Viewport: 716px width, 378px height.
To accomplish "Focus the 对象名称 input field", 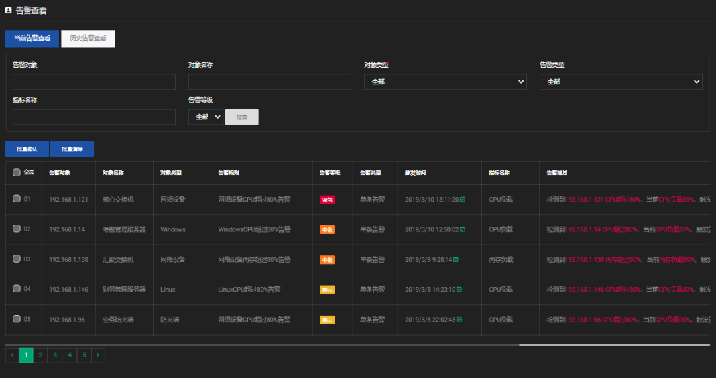I will pos(269,82).
